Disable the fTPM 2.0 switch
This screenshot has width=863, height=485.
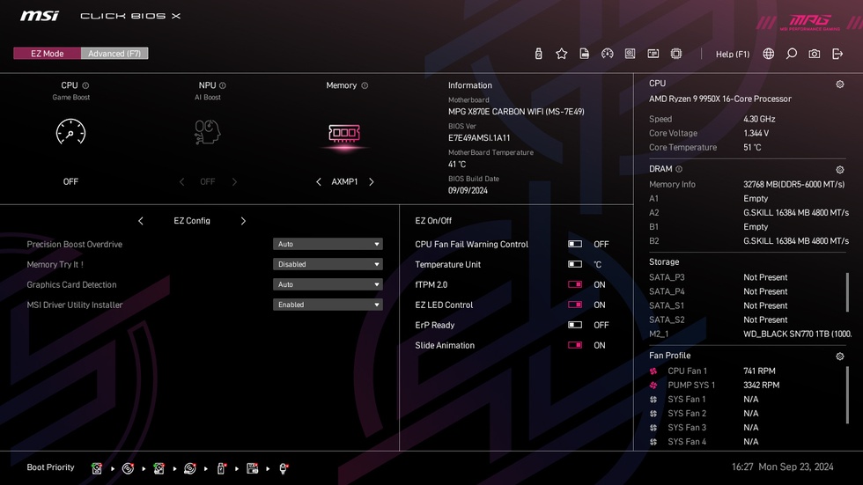tap(575, 284)
